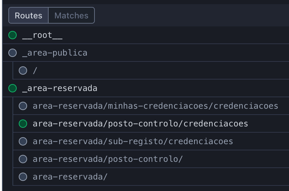
Task: Click the green status dot beside __root__
Action: click(13, 35)
